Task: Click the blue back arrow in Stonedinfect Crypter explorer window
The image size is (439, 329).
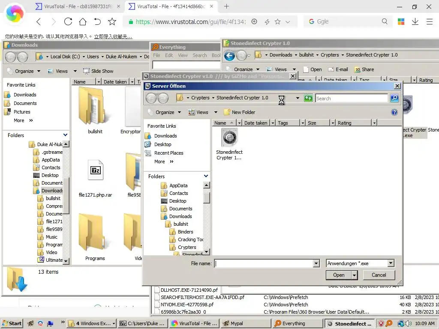Action: pyautogui.click(x=229, y=56)
